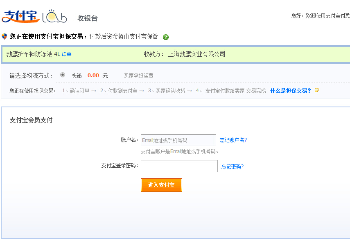Click the 支付宝会员支付 heading
The image size is (350, 242).
point(31,120)
